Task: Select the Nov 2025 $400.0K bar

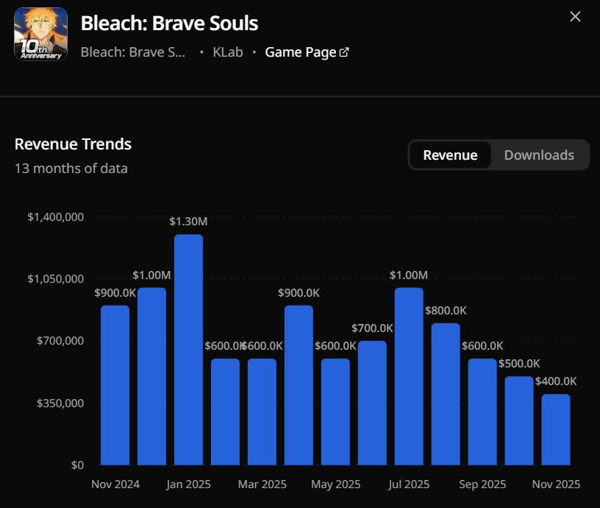Action: [556, 429]
